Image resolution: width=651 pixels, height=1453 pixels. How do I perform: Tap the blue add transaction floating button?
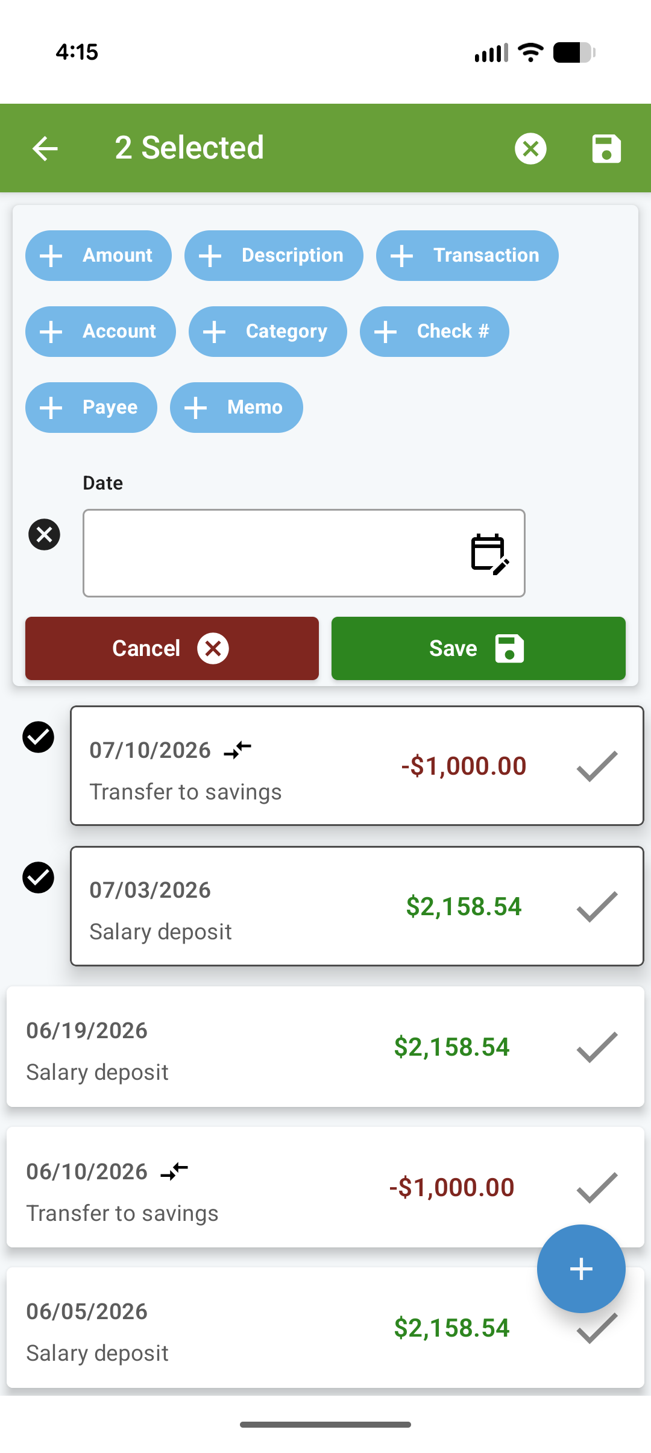tap(581, 1269)
